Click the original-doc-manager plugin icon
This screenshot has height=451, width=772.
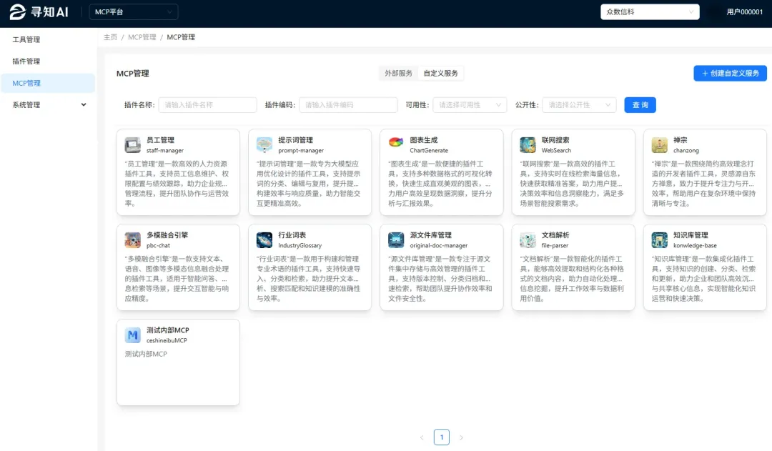[395, 239]
